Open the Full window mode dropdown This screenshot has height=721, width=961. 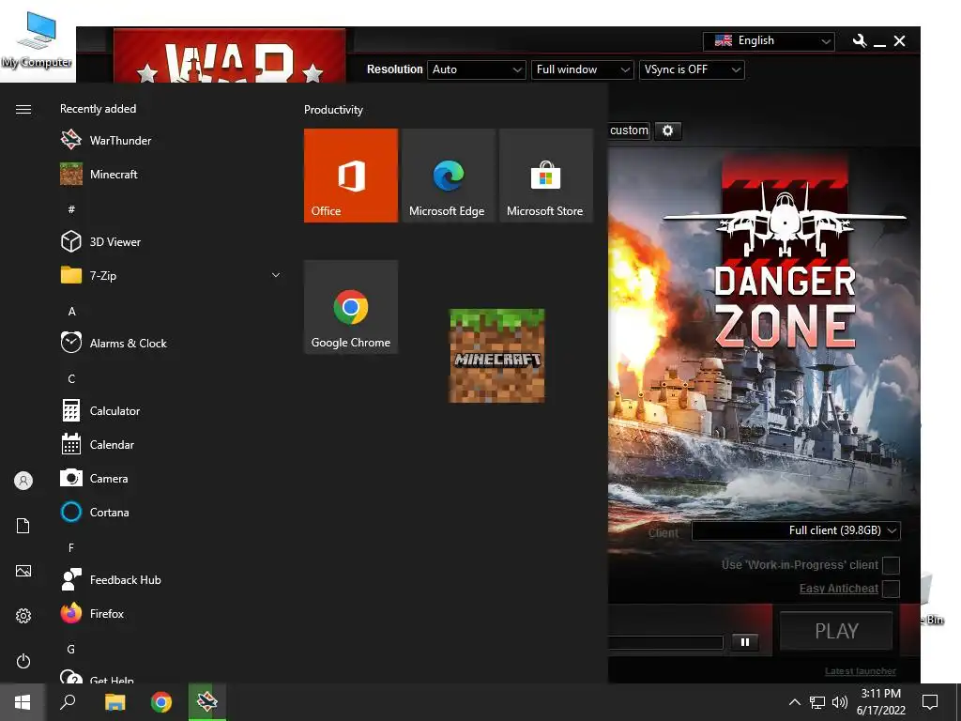tap(582, 69)
